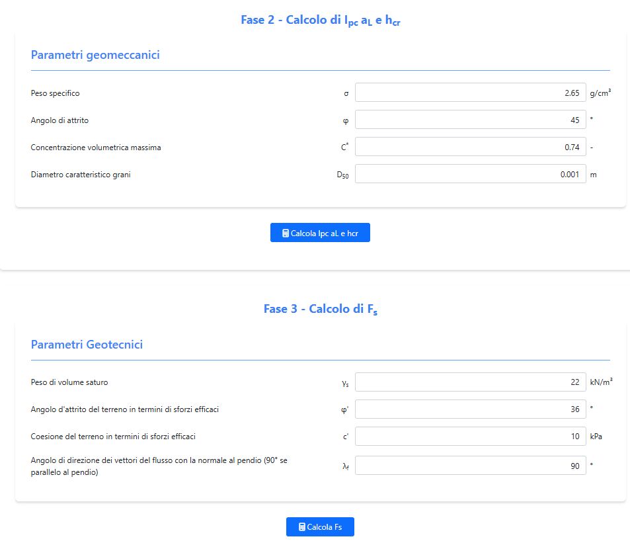This screenshot has height=547, width=630.
Task: Edit the Concentrazione volumetrica massima field
Action: (470, 147)
